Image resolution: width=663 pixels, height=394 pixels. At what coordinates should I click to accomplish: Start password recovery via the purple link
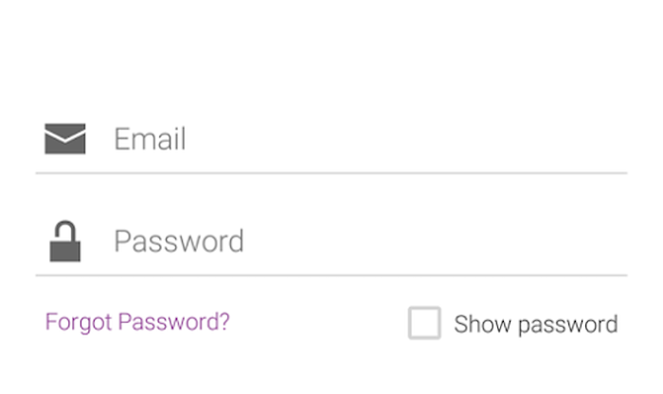[137, 322]
